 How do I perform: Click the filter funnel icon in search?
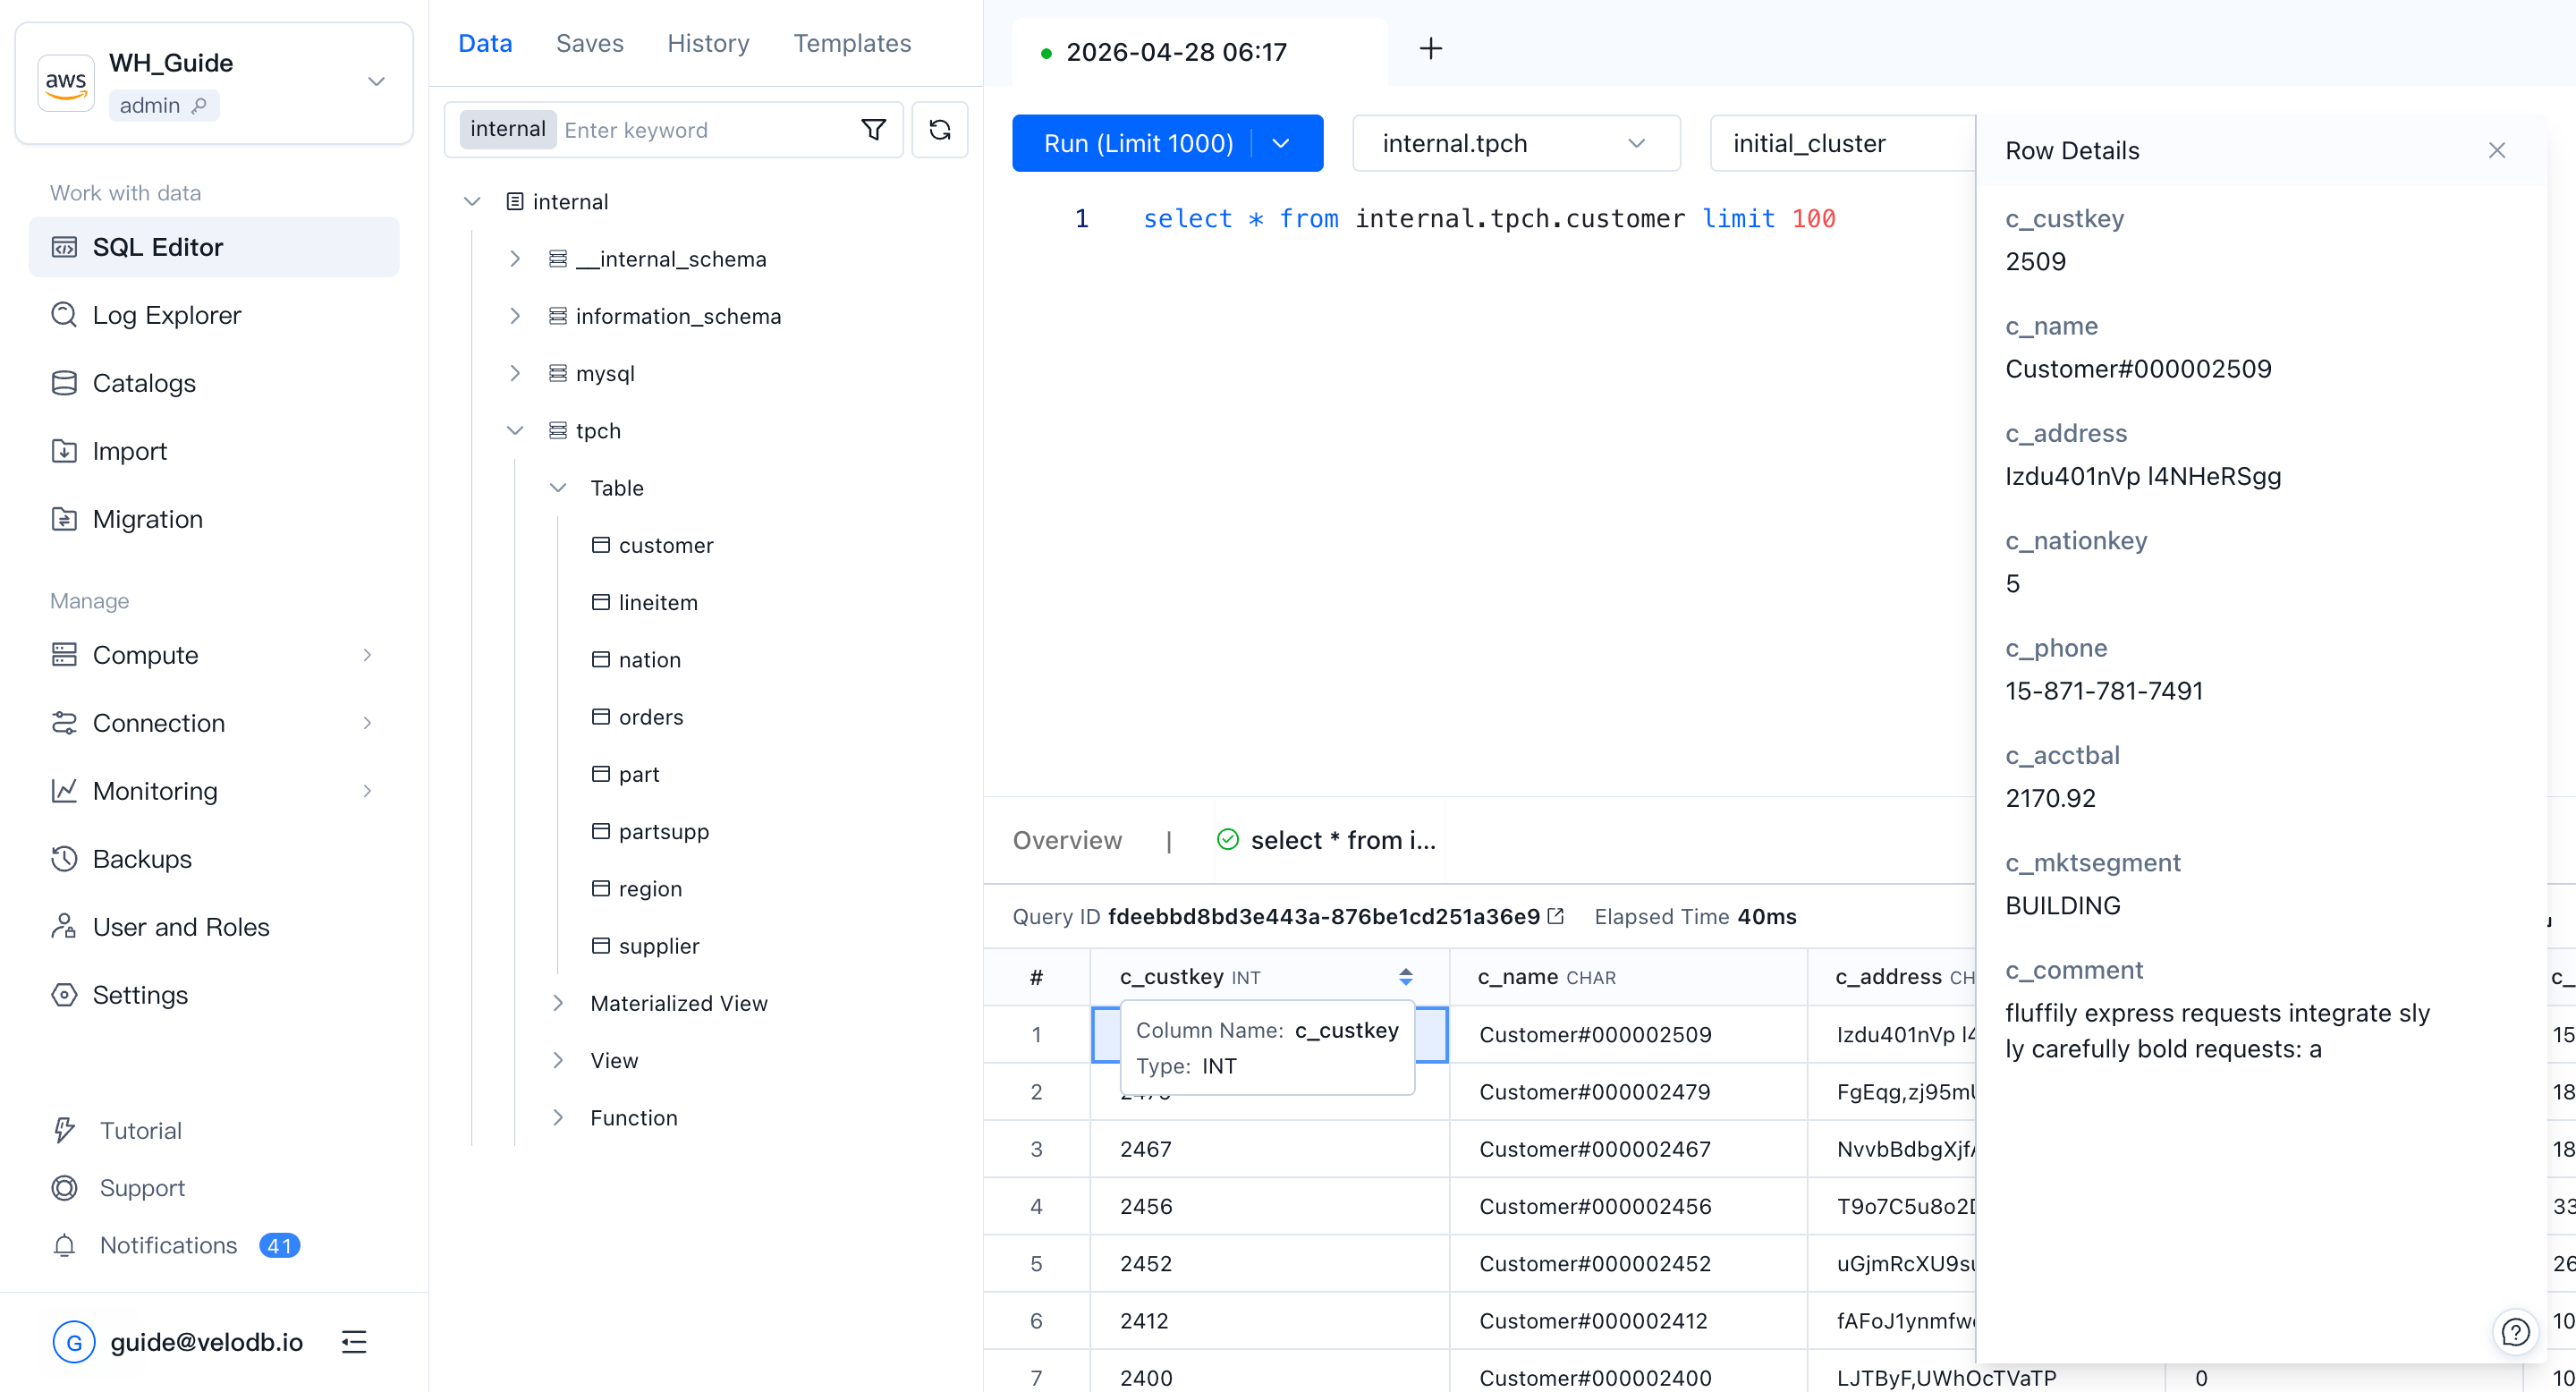(x=873, y=130)
